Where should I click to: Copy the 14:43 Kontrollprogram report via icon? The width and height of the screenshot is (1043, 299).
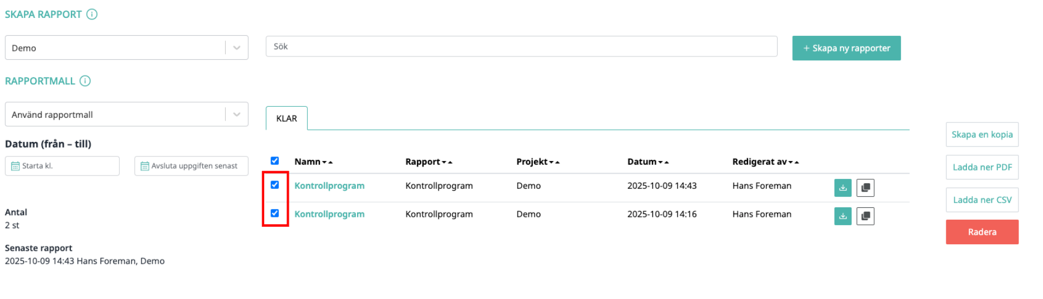(x=865, y=188)
